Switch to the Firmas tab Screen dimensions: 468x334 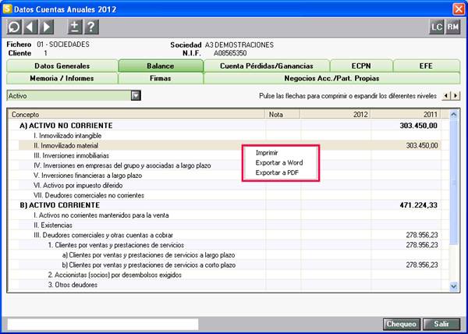pyautogui.click(x=161, y=79)
